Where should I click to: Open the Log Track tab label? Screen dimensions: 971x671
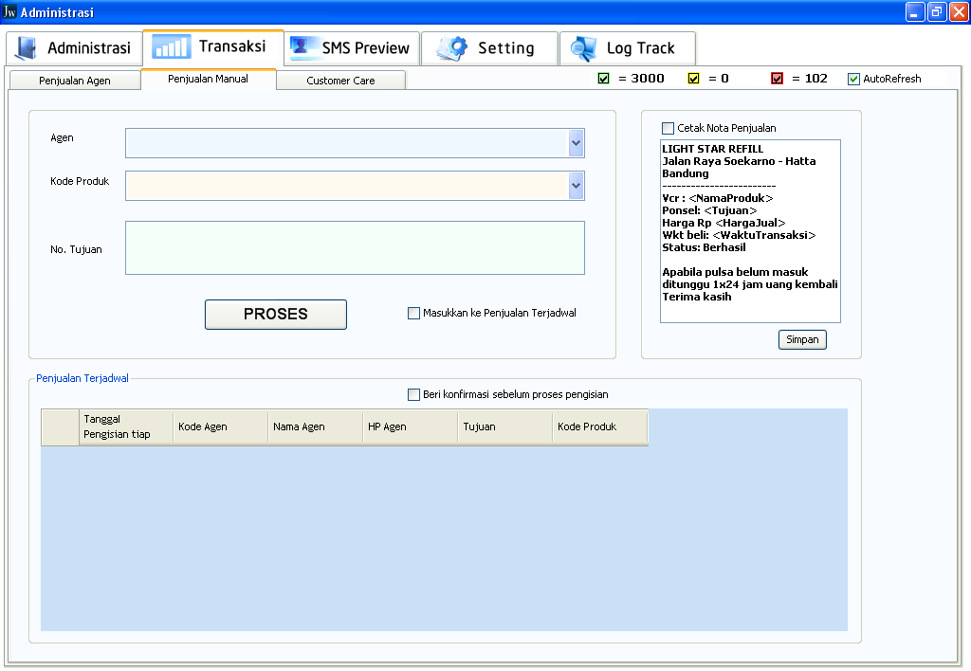[640, 48]
